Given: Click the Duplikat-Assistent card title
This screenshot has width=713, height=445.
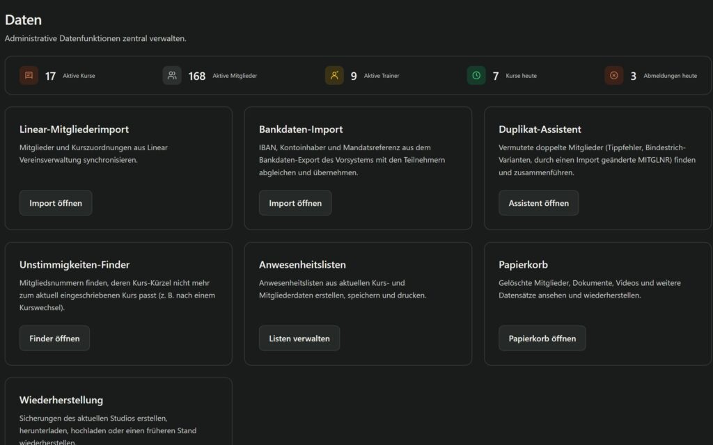Looking at the screenshot, I should point(540,129).
